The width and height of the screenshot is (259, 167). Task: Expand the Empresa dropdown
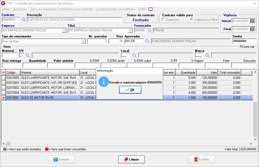64,30
